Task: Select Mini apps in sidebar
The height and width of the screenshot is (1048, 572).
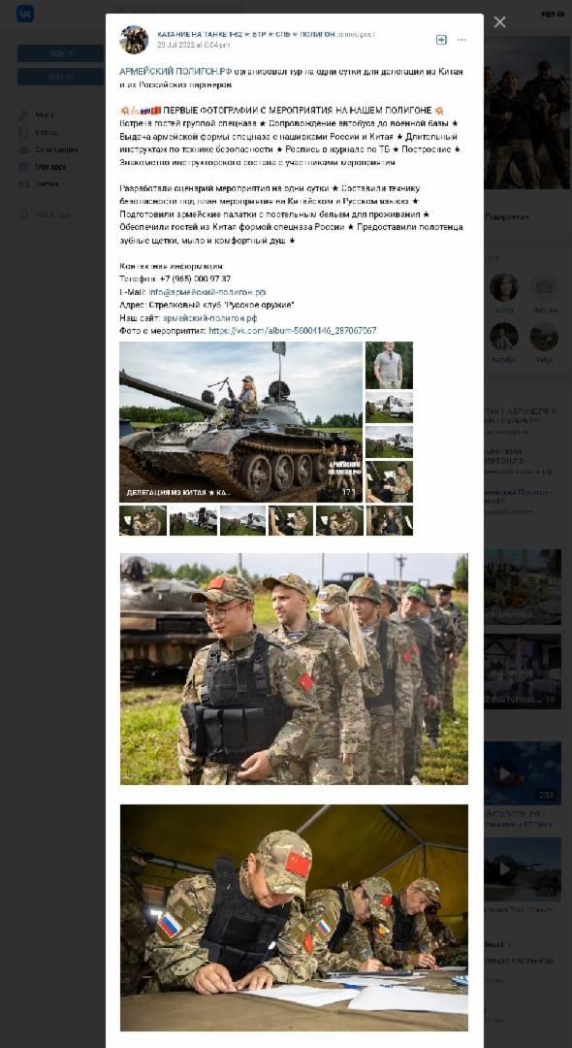Action: 50,167
